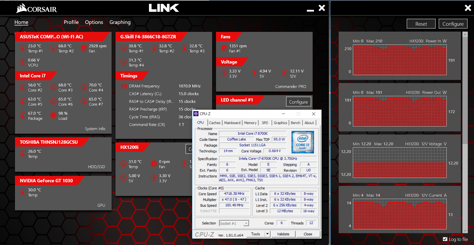This screenshot has height=245, width=474.
Task: Click the HDD/SSD label
Action: point(97,167)
